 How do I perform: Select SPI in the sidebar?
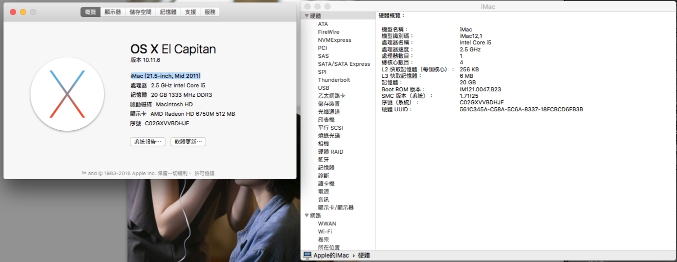(322, 72)
